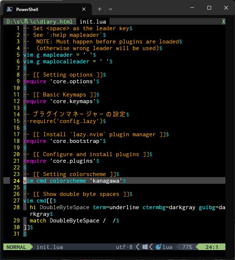The width and height of the screenshot is (235, 260).
Task: Close the PowerShell tab
Action: 84,9
